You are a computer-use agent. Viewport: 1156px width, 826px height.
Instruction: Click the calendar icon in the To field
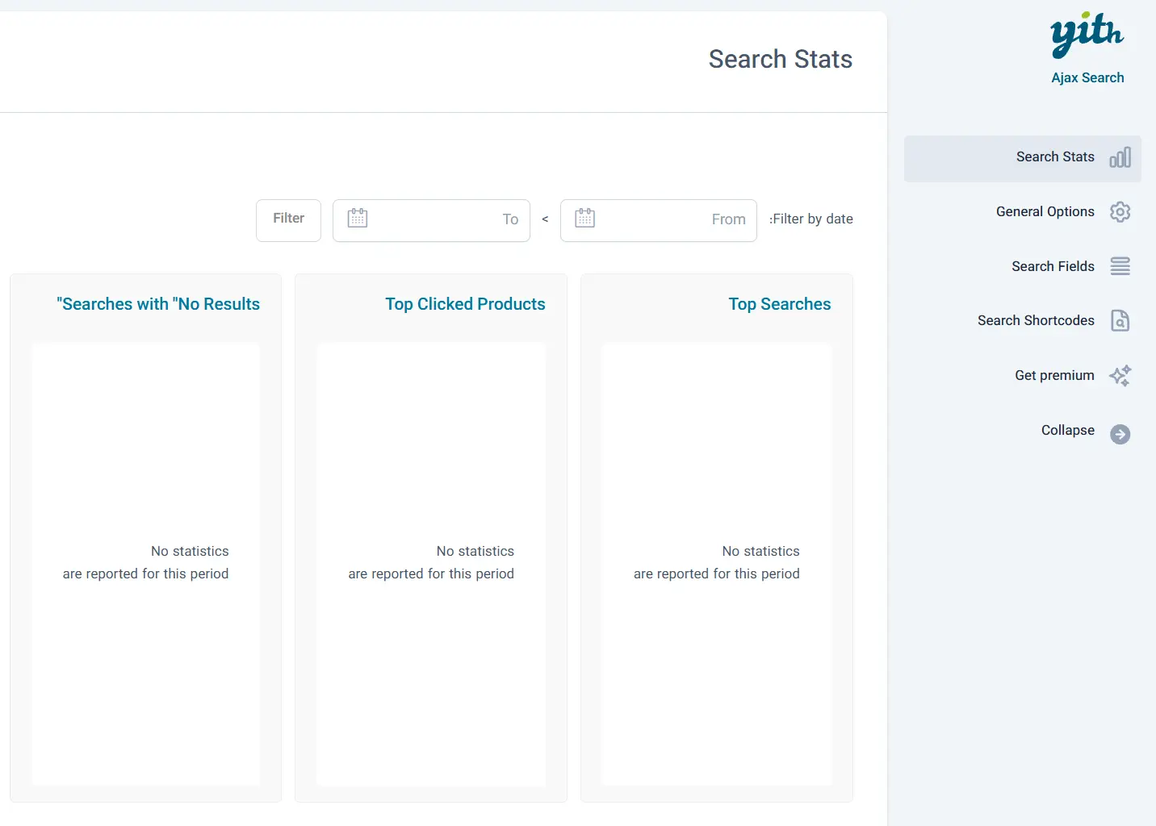tap(358, 218)
